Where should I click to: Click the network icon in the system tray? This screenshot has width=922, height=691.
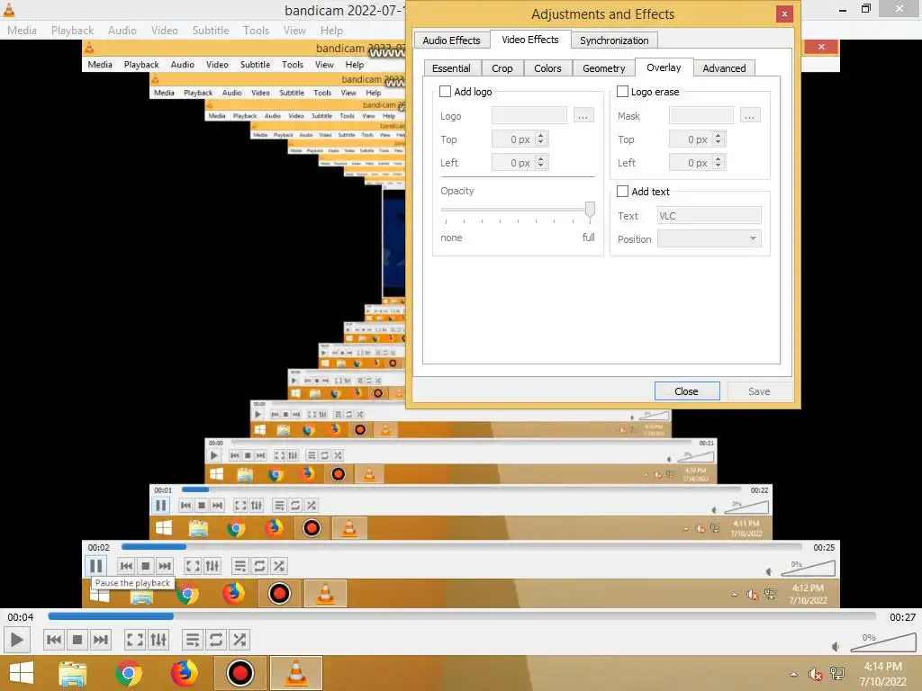pos(836,674)
